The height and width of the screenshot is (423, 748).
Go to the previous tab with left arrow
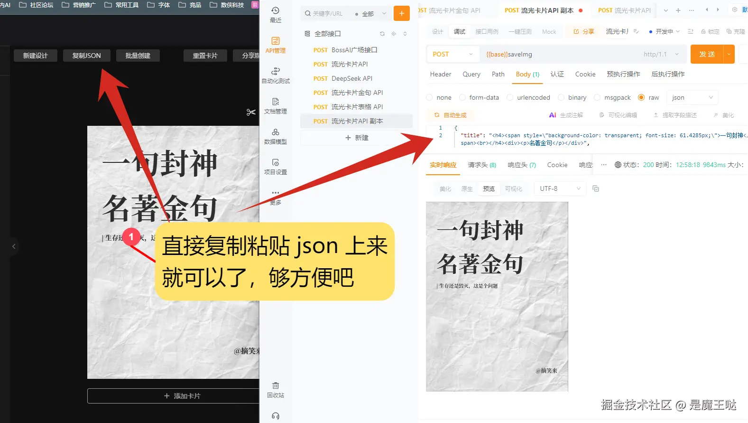[x=707, y=9]
